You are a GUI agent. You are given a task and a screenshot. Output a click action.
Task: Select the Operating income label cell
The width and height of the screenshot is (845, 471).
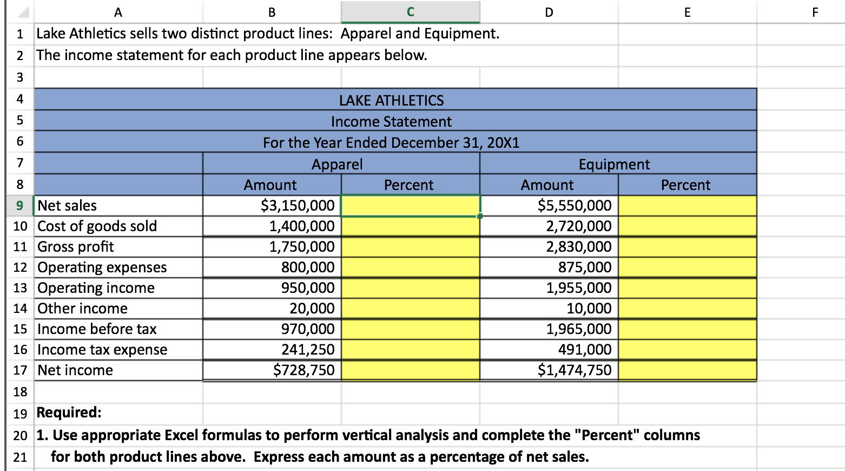coord(118,288)
